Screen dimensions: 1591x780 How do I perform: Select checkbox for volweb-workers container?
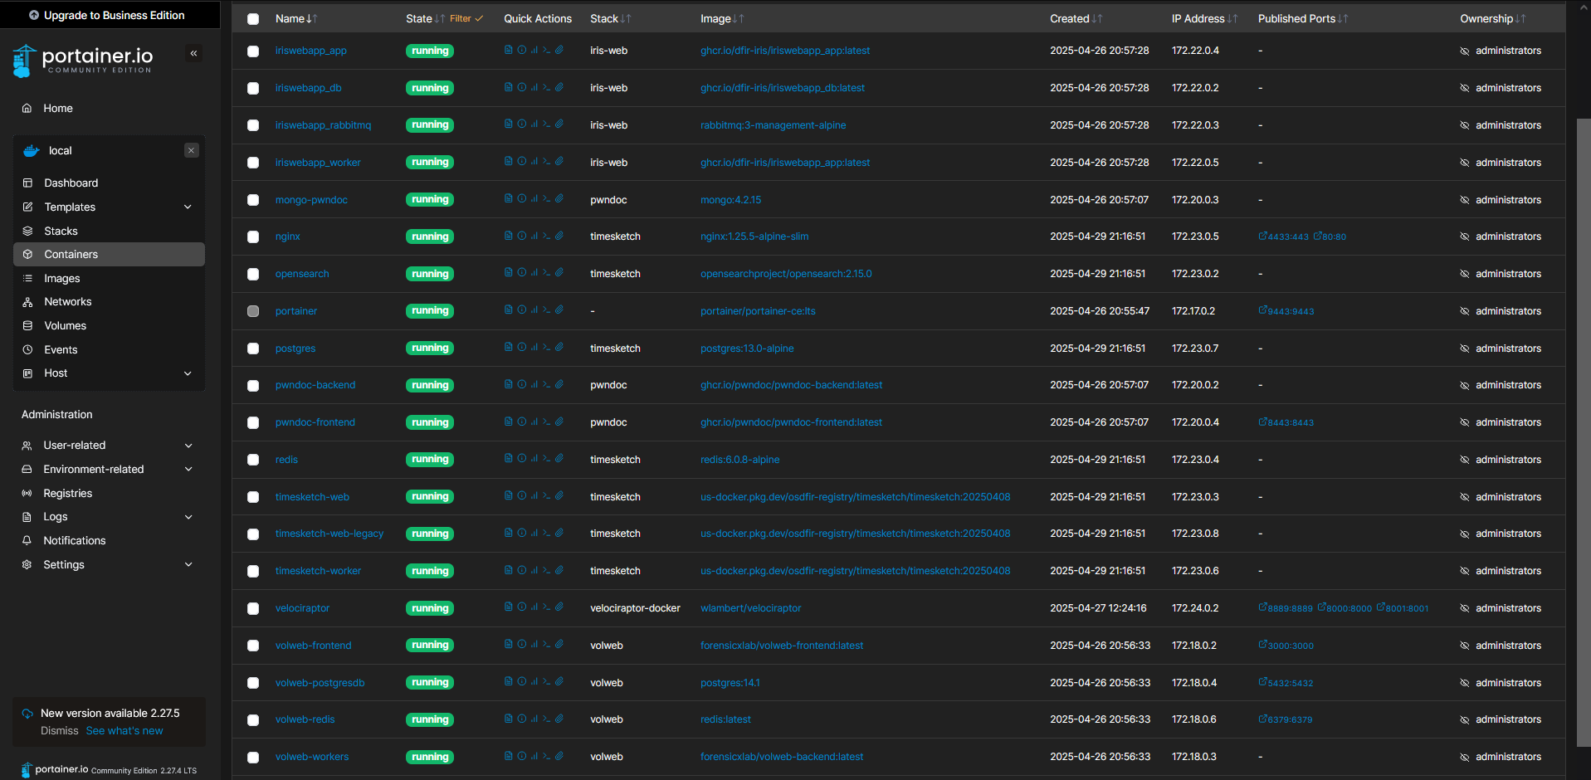point(253,758)
